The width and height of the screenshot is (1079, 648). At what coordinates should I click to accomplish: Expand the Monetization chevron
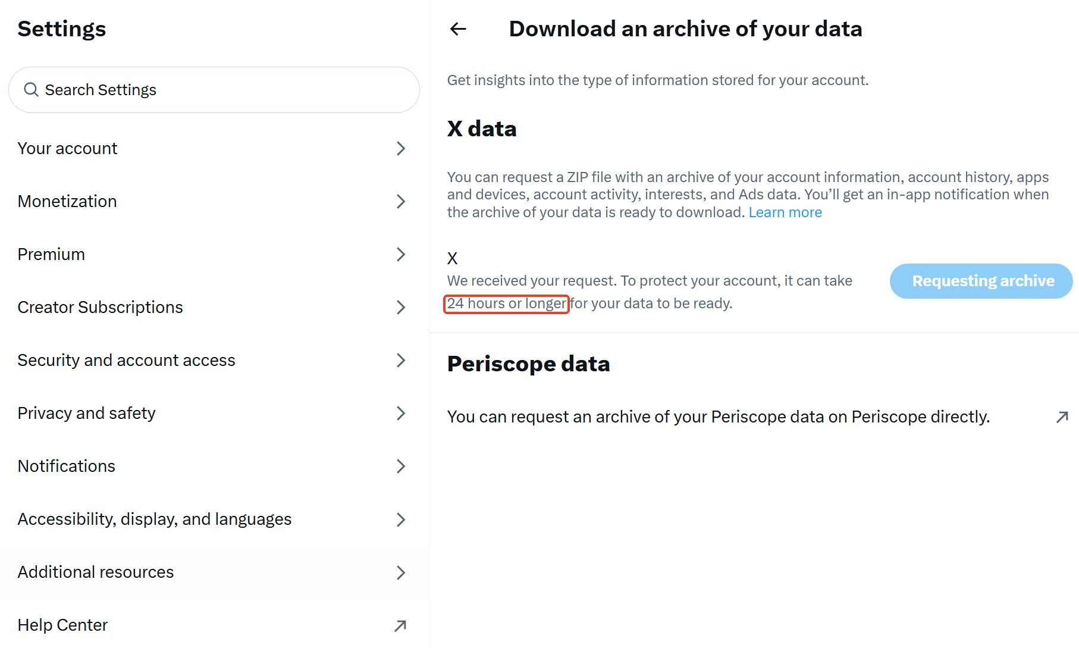pyautogui.click(x=401, y=202)
